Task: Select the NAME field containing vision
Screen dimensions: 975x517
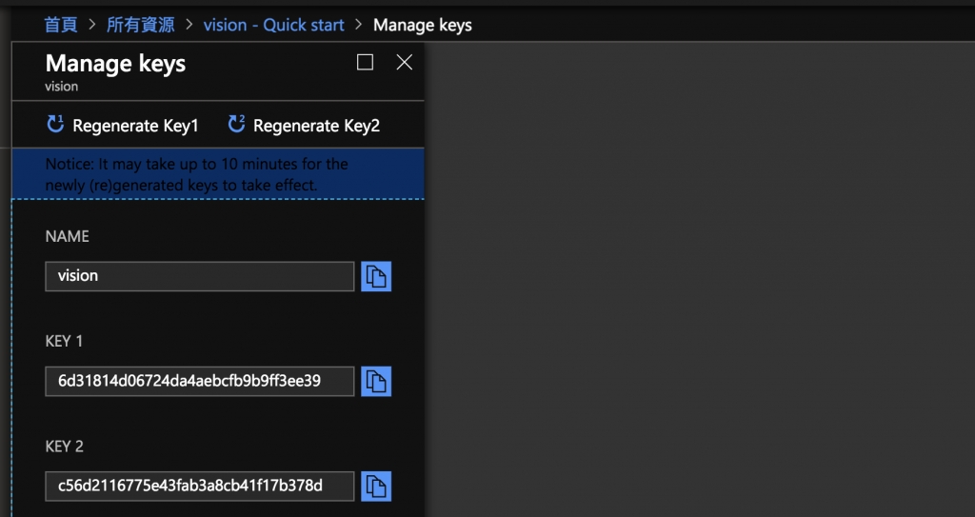Action: coord(199,276)
